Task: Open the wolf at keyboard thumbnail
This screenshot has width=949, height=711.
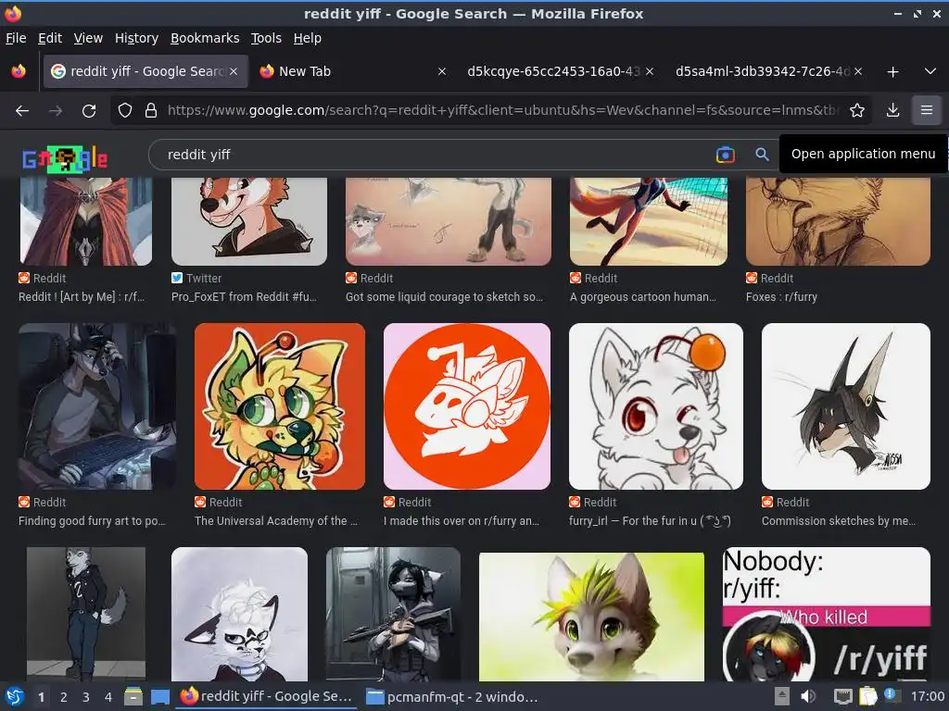Action: pos(97,406)
